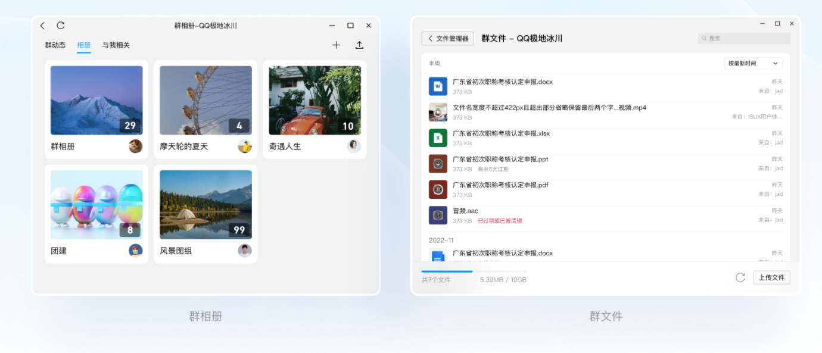Open the 按最新时间 sort dropdown
This screenshot has height=353, width=822.
(753, 63)
